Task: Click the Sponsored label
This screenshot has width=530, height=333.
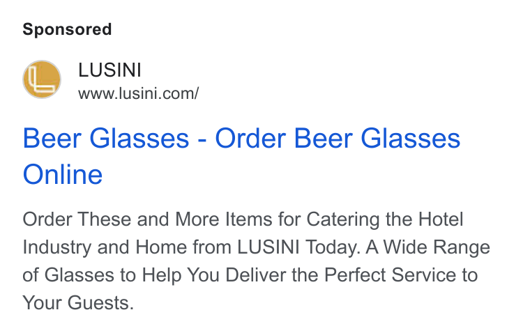Action: click(67, 29)
